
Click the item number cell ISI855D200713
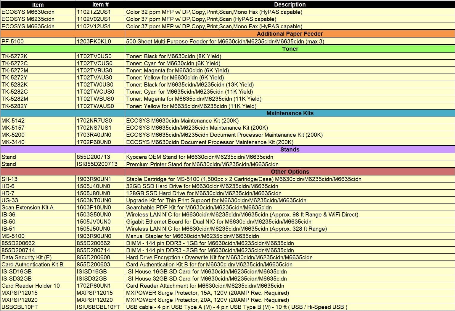click(97, 164)
